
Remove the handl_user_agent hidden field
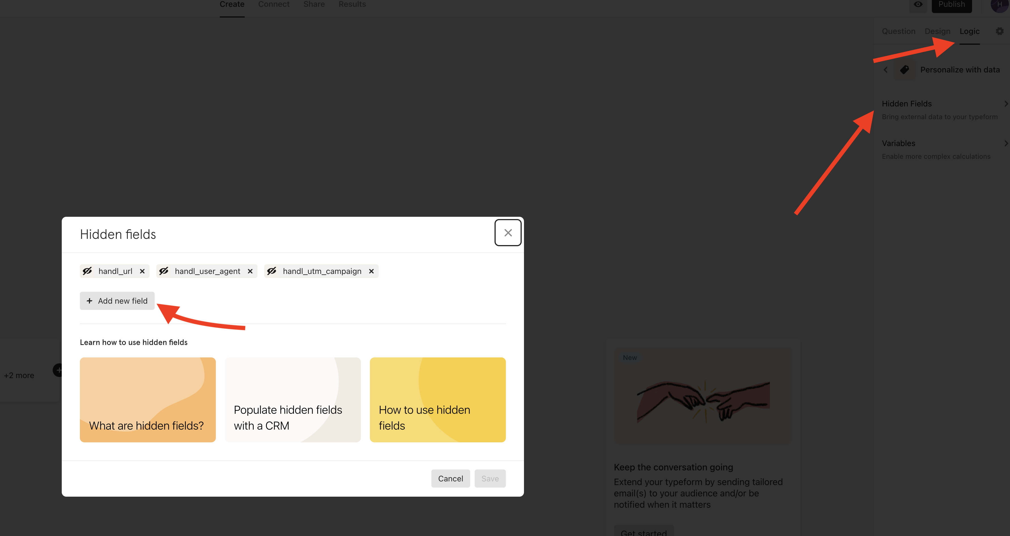pyautogui.click(x=250, y=271)
